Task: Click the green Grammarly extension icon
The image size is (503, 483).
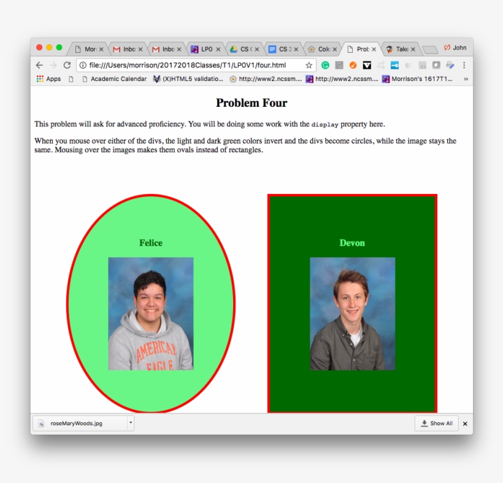Action: pos(325,65)
